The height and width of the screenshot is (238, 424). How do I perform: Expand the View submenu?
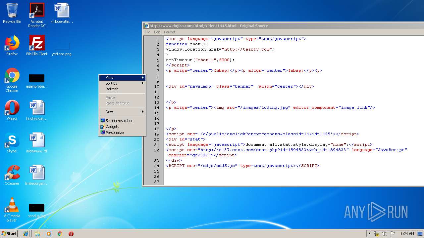(122, 78)
